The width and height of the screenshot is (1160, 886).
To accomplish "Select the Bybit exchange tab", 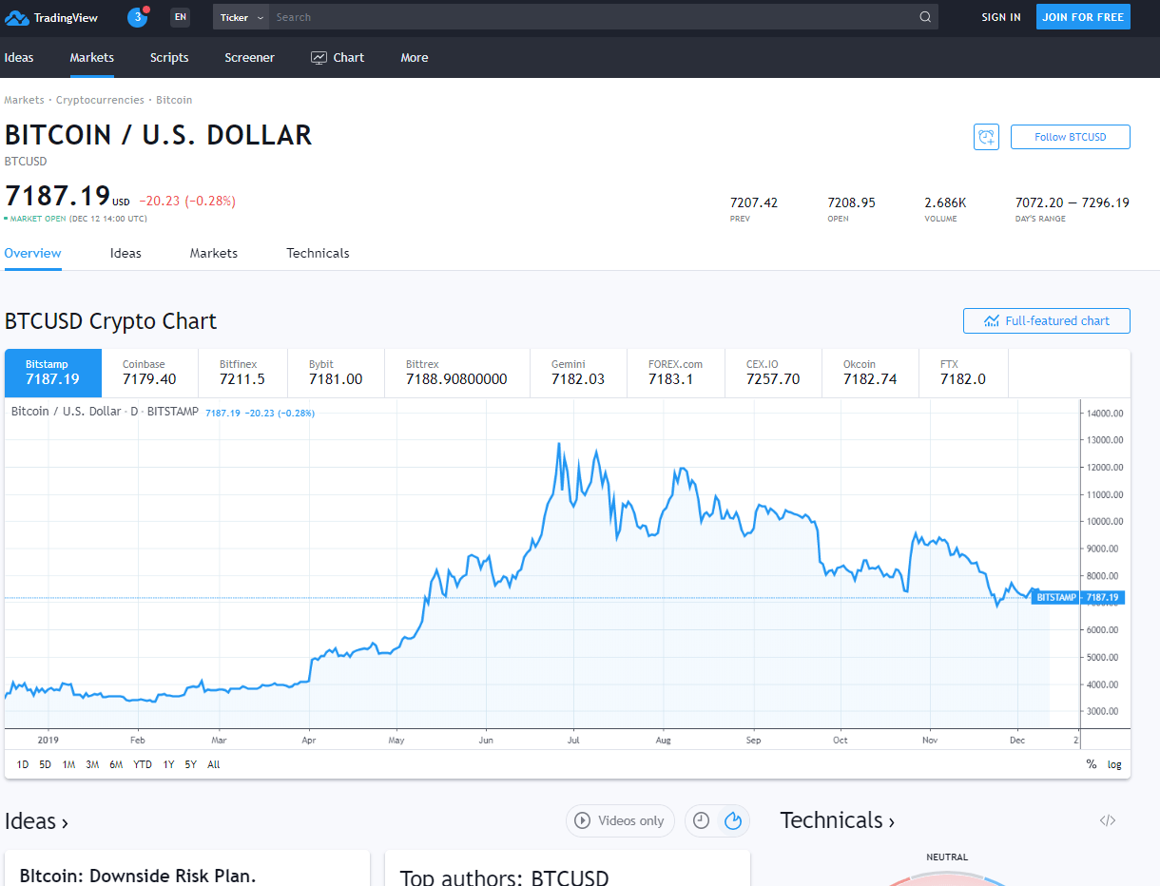I will tap(336, 373).
